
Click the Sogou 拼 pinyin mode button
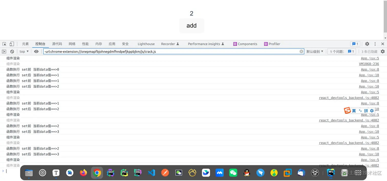pyautogui.click(x=366, y=111)
